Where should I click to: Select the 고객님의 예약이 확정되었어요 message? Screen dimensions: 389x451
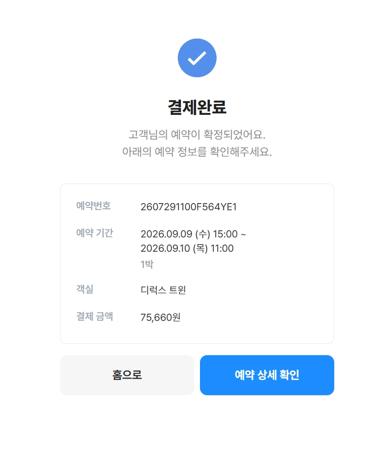point(197,134)
